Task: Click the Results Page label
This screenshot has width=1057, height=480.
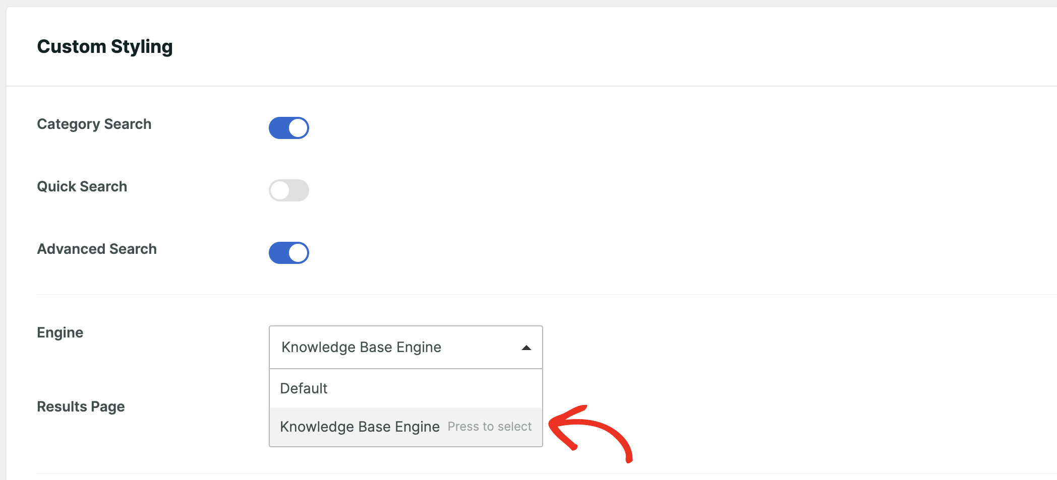Action: (x=80, y=406)
